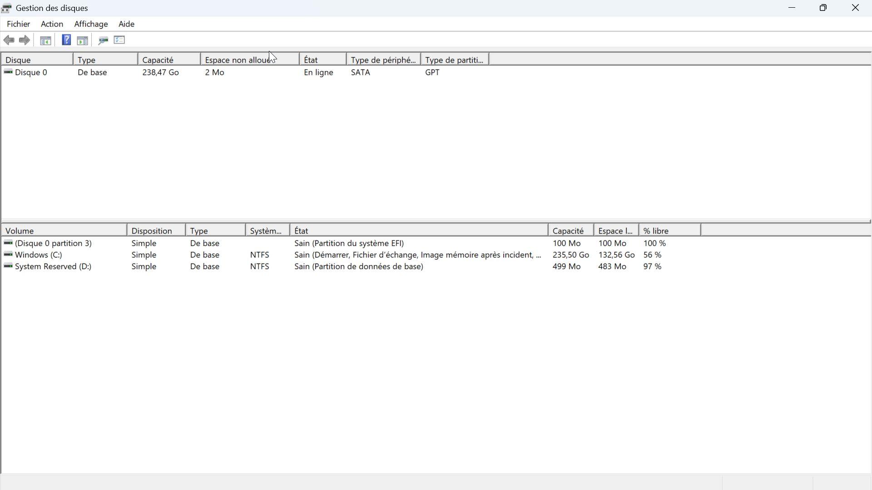The height and width of the screenshot is (490, 872).
Task: Open the Aide menu
Action: 126,24
